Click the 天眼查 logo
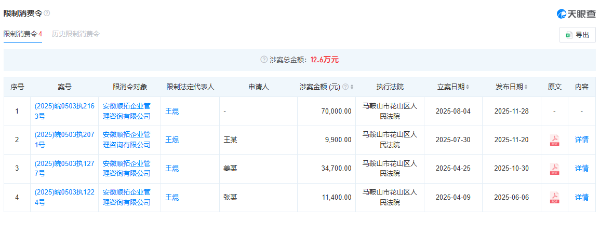Viewport: 600px width, 236px height. (576, 14)
